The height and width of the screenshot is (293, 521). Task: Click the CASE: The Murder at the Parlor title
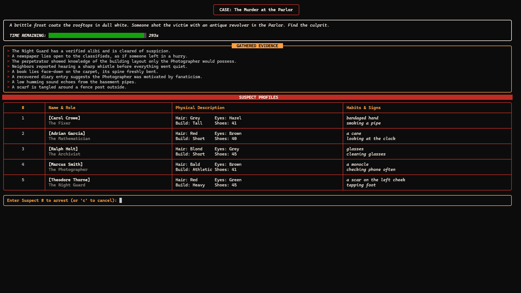pos(256,9)
